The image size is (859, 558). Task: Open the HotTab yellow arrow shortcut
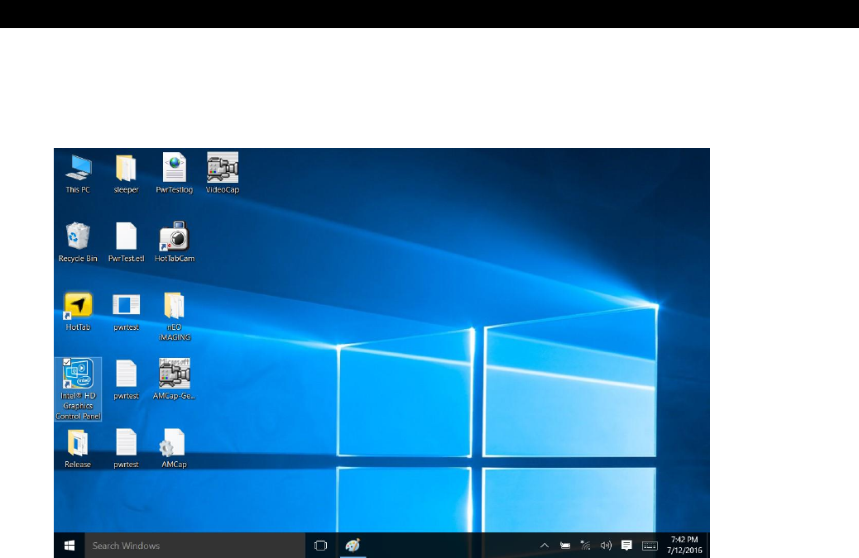[78, 306]
